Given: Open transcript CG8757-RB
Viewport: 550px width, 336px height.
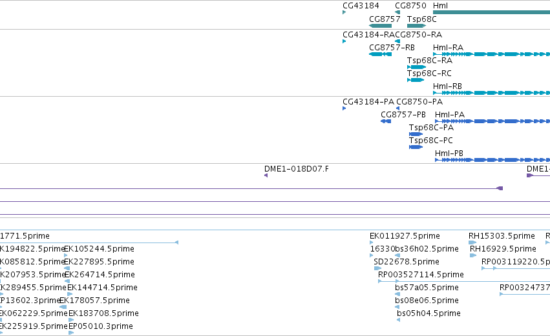Looking at the screenshot, I should [380, 54].
